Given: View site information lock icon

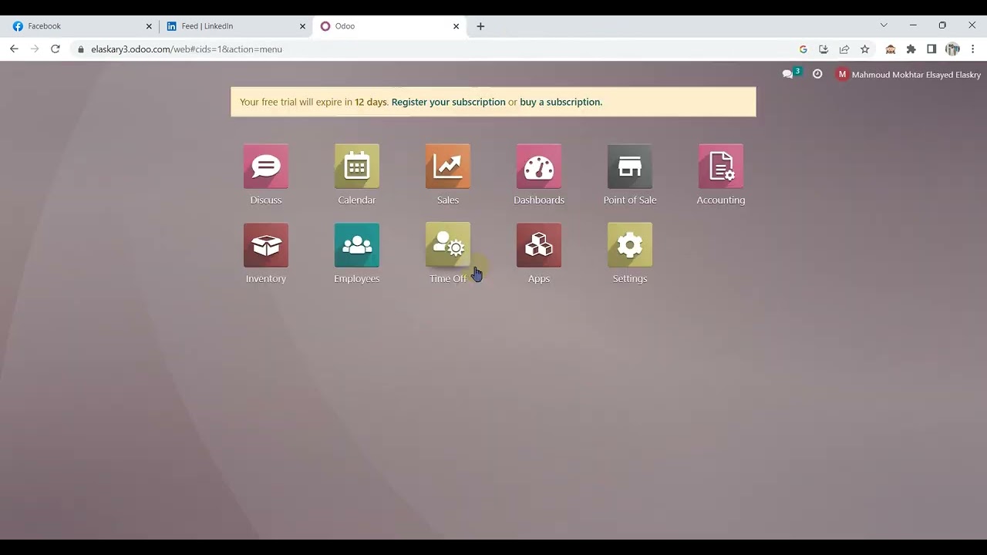Looking at the screenshot, I should (80, 49).
